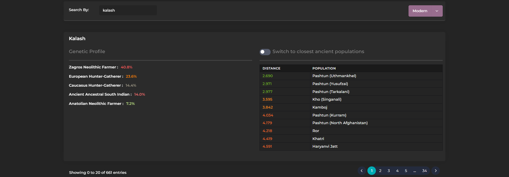Click Ancient Ancestral South Indian label
The width and height of the screenshot is (509, 177).
pos(100,94)
